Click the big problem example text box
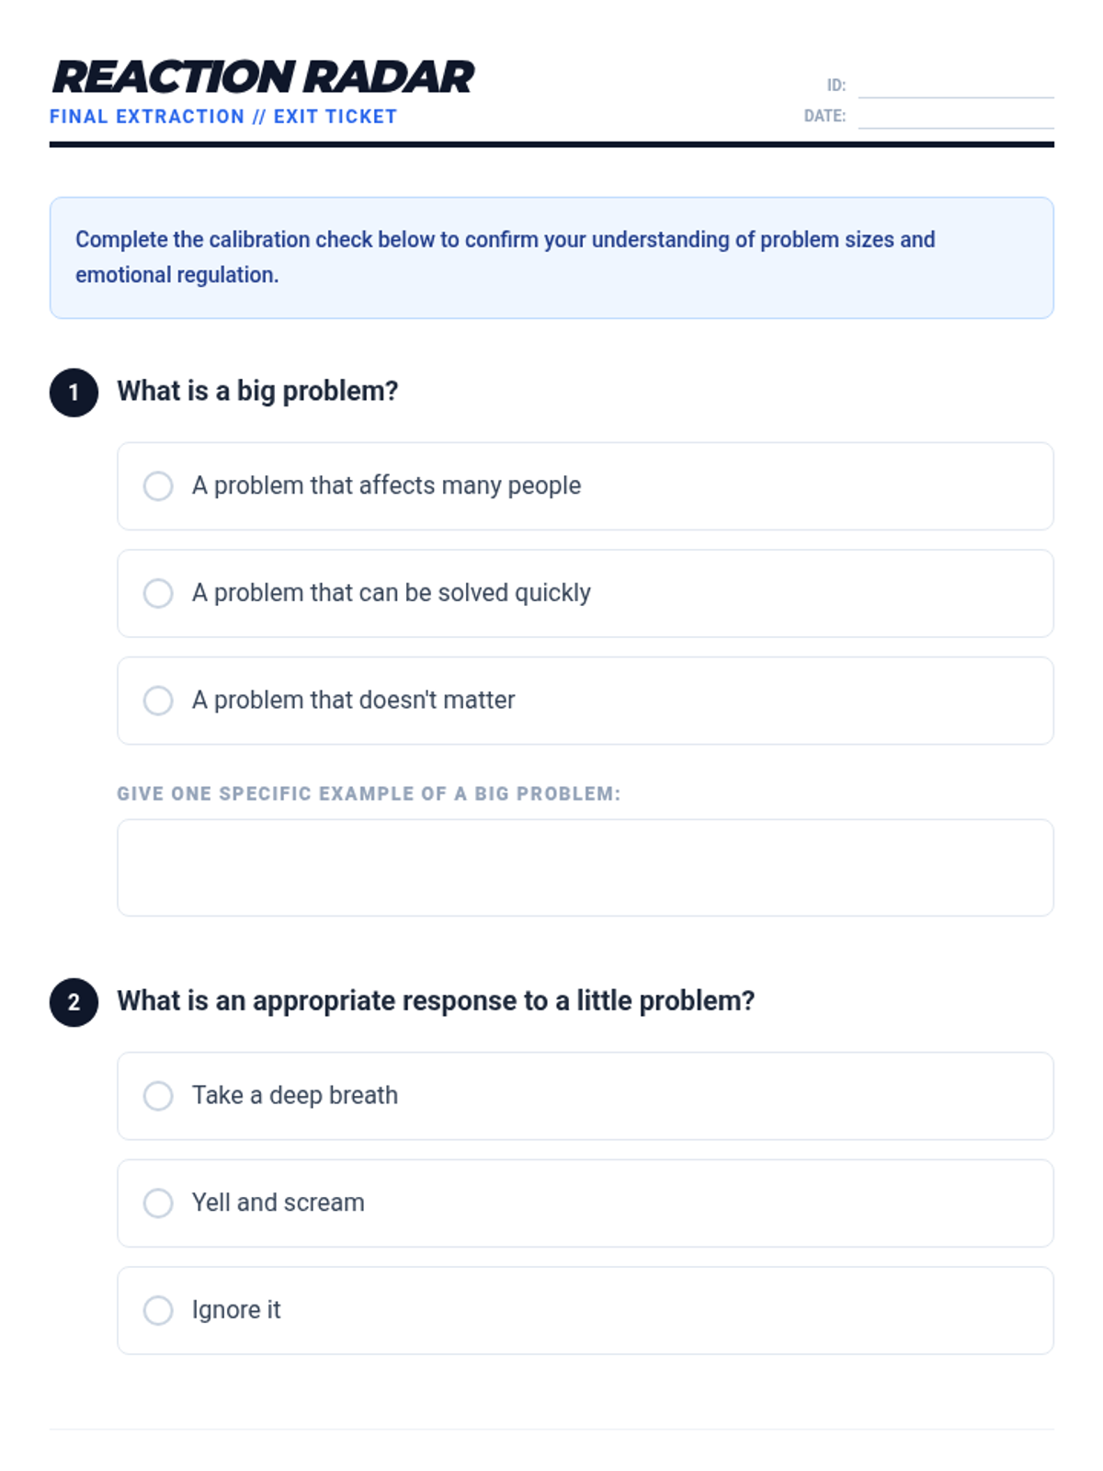1103x1471 pixels. 585,868
